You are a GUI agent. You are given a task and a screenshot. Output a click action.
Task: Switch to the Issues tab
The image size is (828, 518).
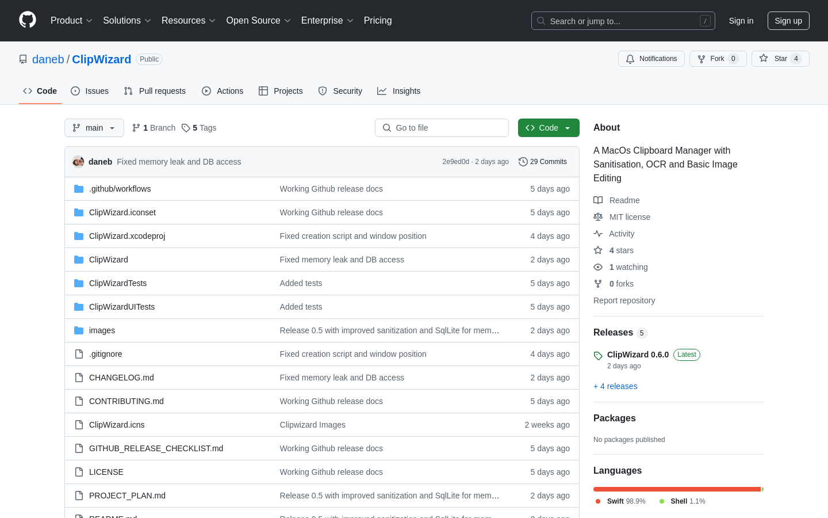point(90,91)
